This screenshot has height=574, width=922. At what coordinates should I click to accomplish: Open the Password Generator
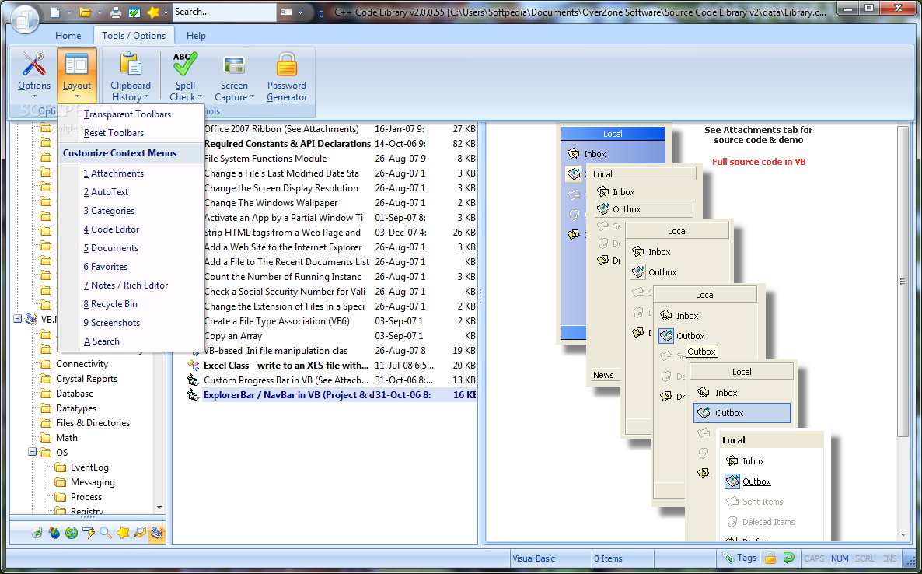click(287, 76)
